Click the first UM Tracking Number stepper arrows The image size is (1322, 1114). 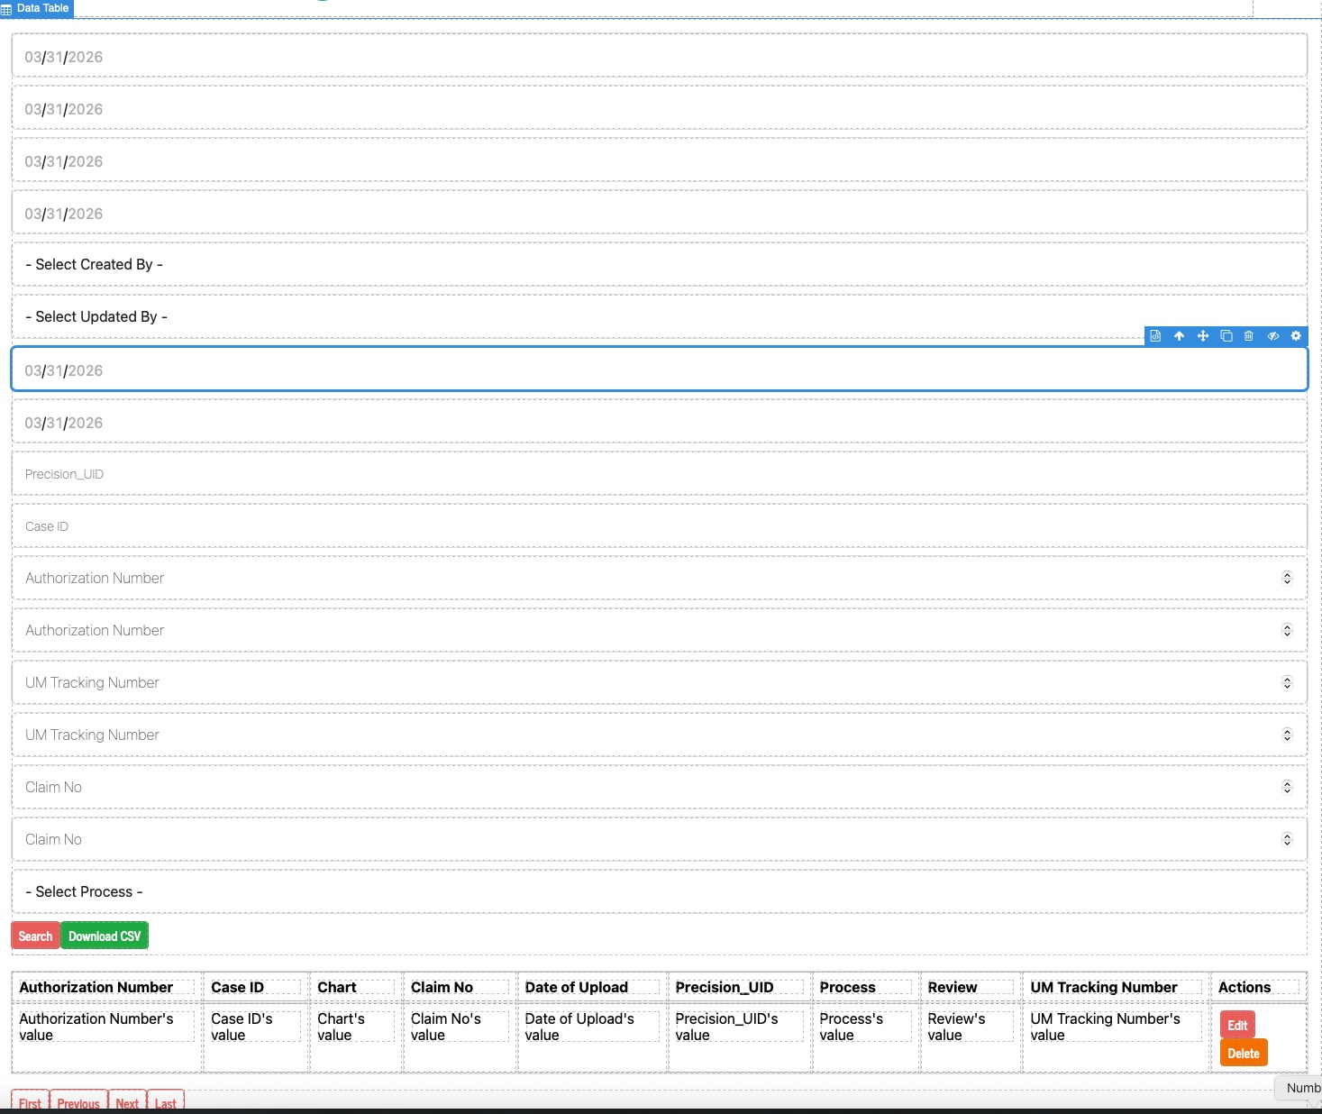1287,683
